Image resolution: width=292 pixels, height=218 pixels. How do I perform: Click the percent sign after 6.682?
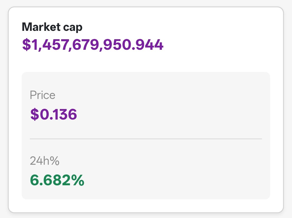pyautogui.click(x=78, y=180)
